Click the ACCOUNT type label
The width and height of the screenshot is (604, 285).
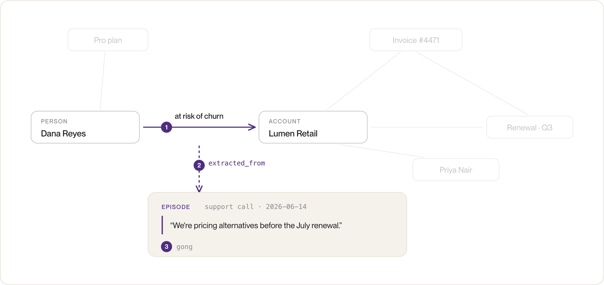pyautogui.click(x=285, y=121)
